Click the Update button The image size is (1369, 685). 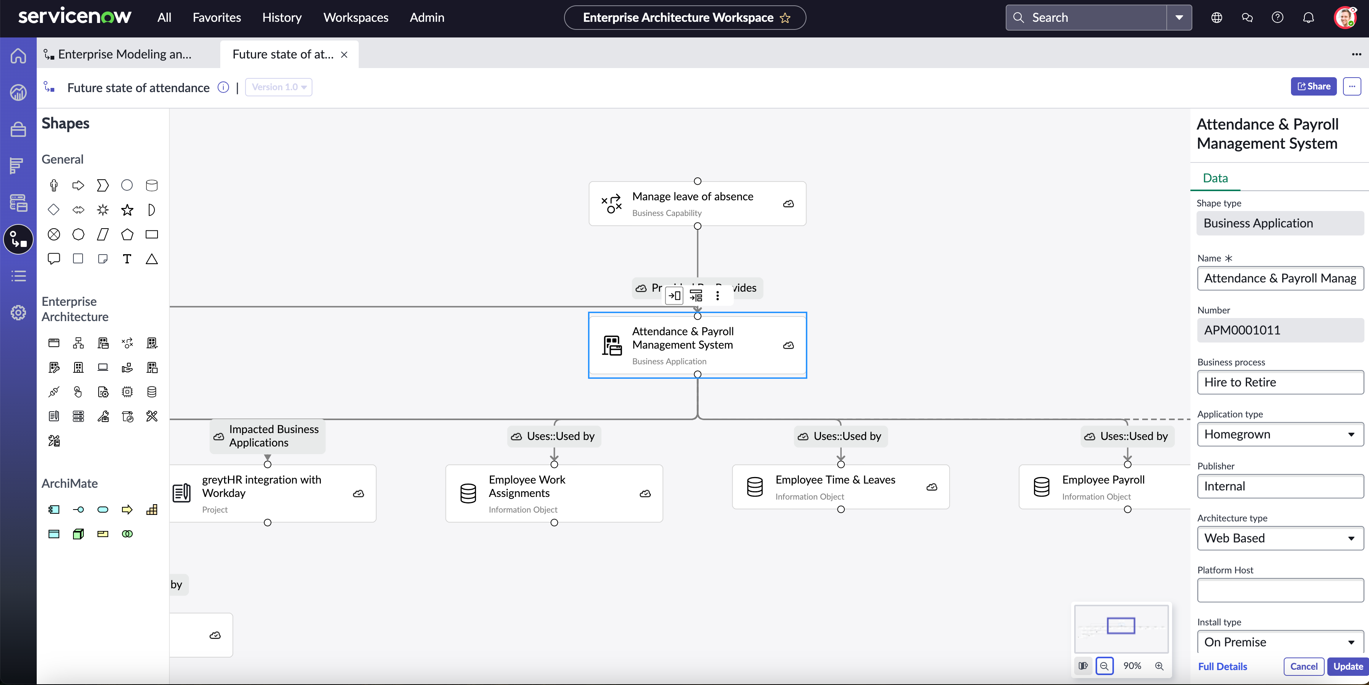click(1348, 666)
